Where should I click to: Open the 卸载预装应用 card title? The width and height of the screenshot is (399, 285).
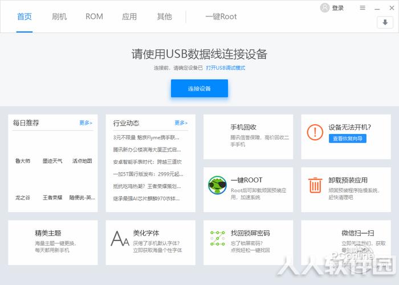348,180
